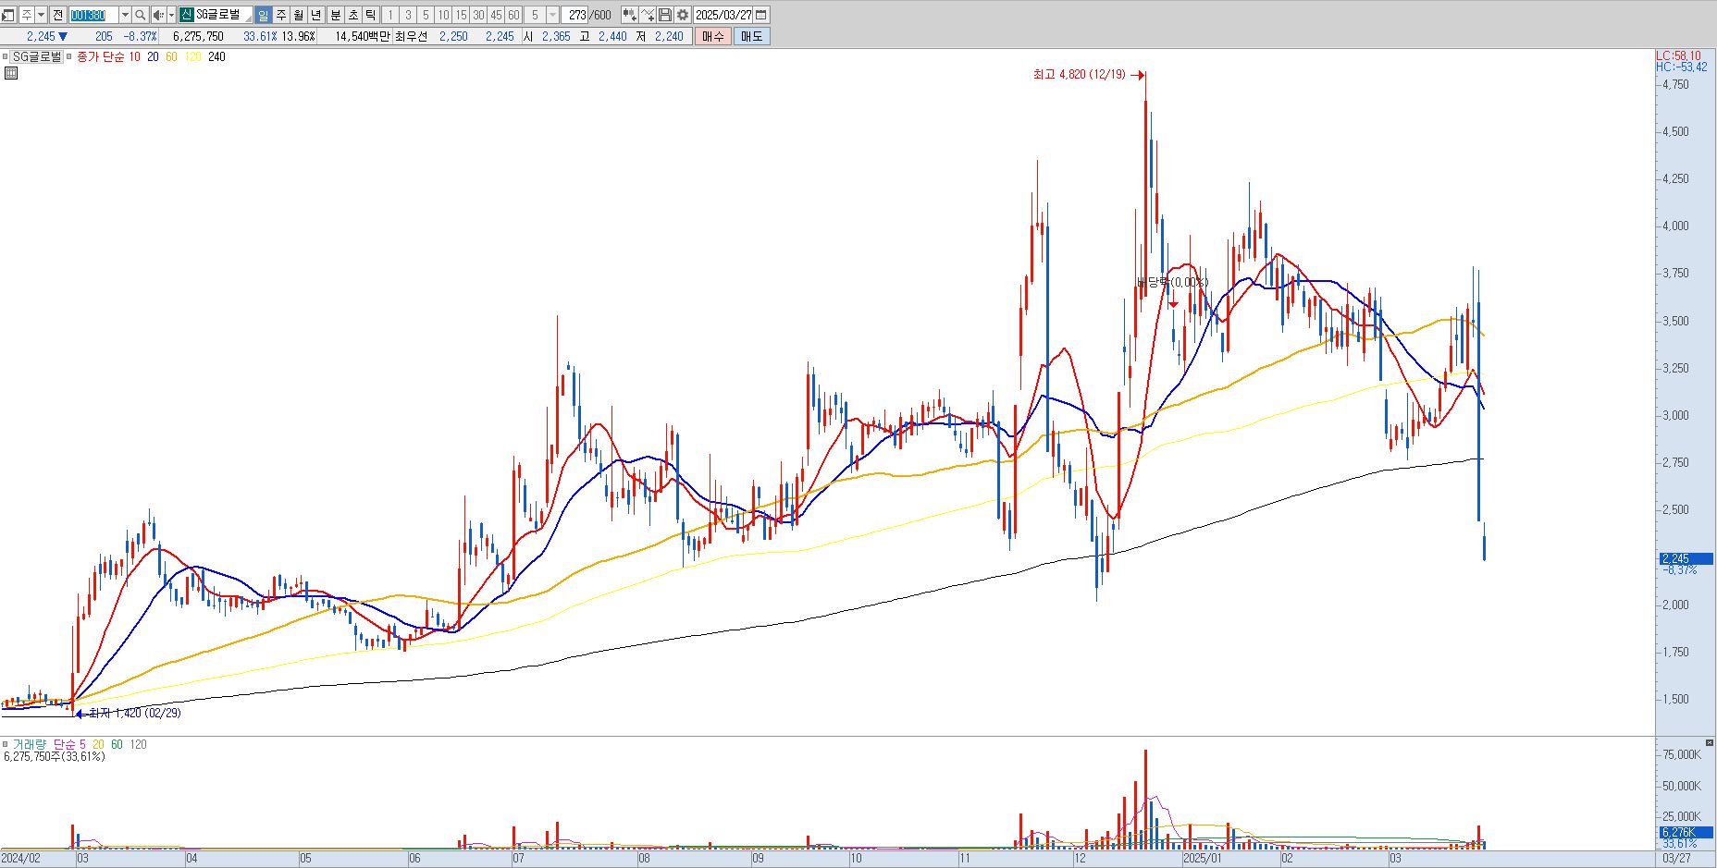Click the candle count field 273

[575, 15]
